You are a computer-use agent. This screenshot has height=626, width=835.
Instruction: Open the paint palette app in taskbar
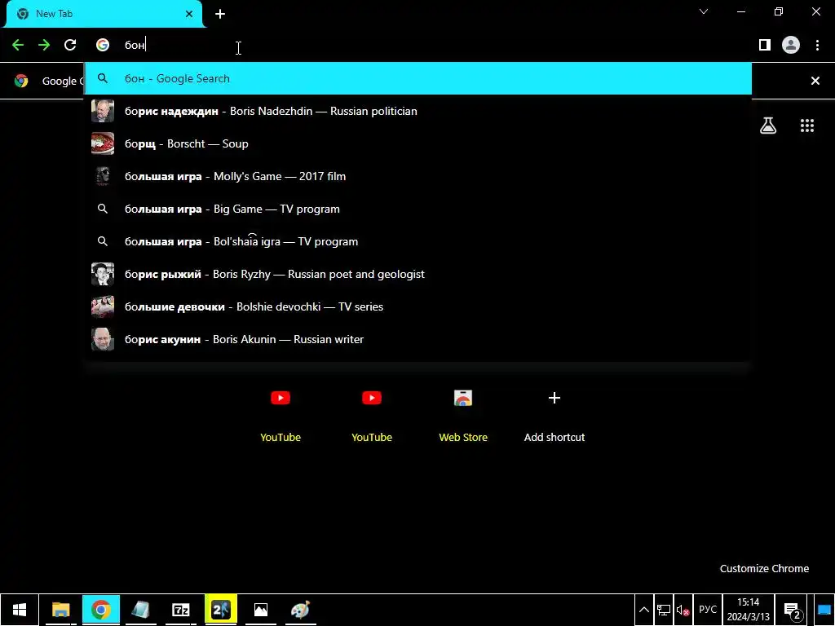coord(301,610)
